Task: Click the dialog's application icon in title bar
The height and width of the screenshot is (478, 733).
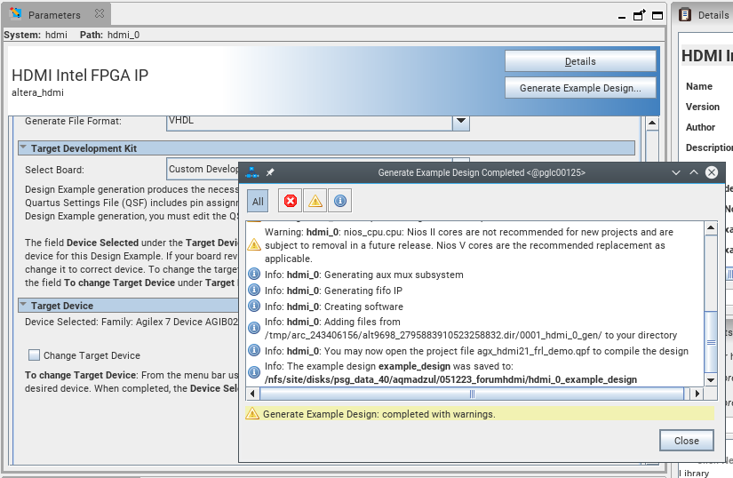Action: [252, 172]
